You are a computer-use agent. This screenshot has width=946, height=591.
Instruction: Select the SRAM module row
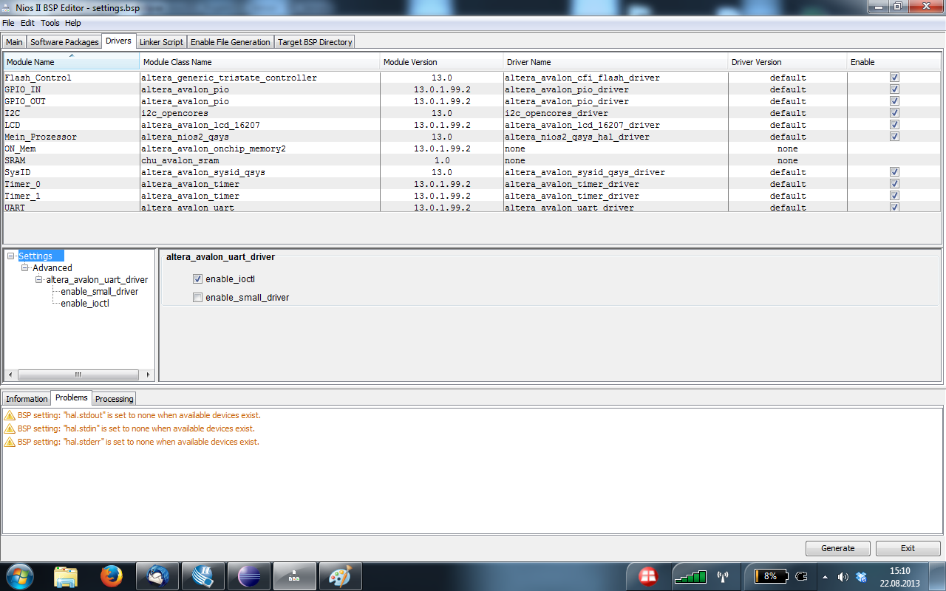473,160
